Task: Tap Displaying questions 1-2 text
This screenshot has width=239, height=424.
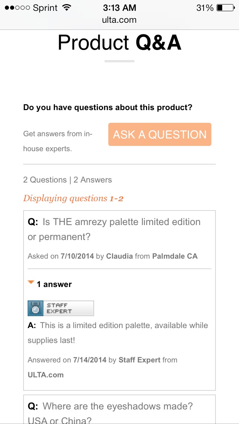Action: click(x=73, y=199)
